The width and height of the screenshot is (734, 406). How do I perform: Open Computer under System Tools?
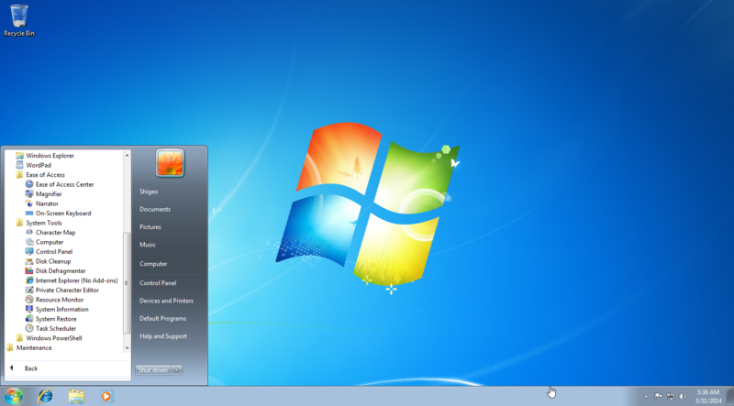point(44,242)
